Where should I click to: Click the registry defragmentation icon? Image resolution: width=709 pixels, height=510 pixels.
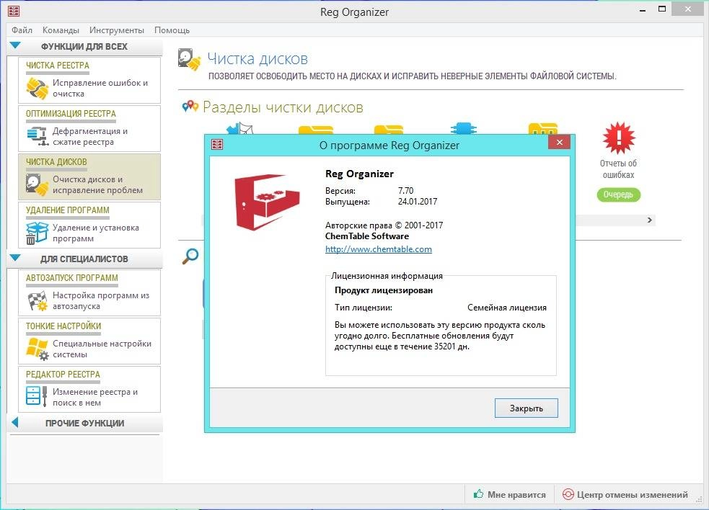tap(37, 136)
